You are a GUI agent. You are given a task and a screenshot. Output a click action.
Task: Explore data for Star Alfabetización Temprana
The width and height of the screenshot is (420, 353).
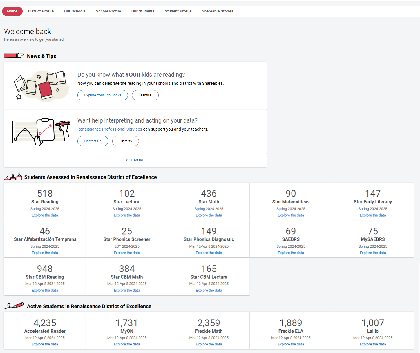tap(45, 253)
